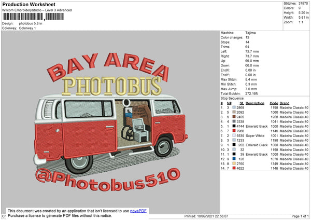Click the embroidered photobus design preview
The image size is (311, 220).
(110, 122)
